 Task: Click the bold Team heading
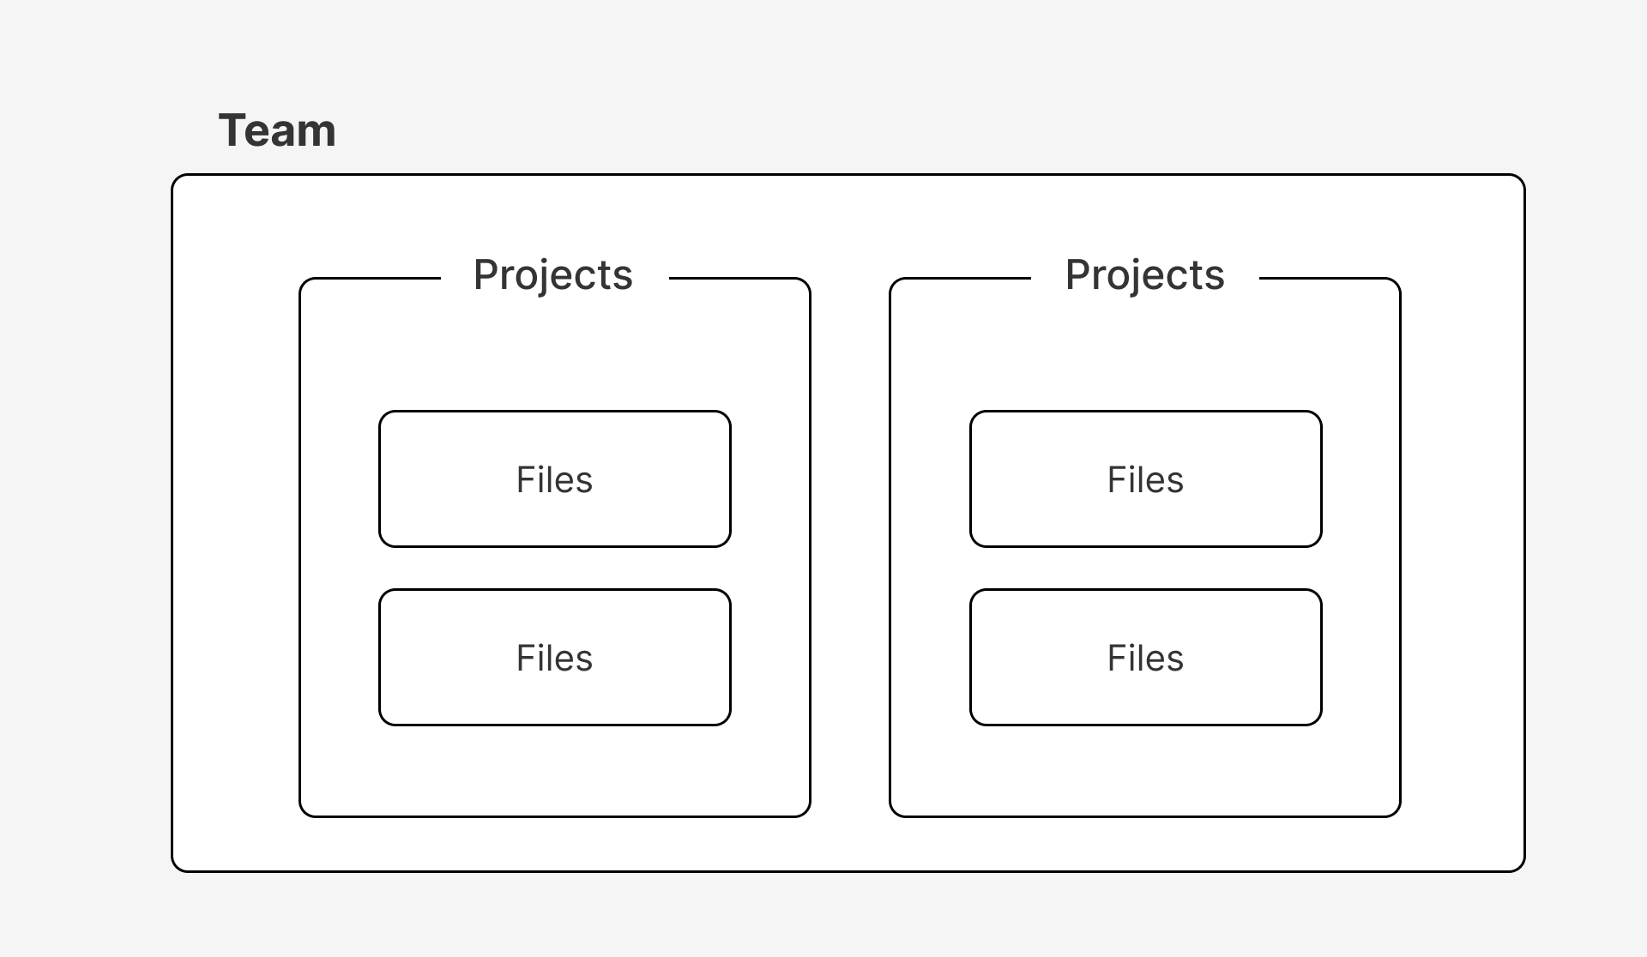277,130
